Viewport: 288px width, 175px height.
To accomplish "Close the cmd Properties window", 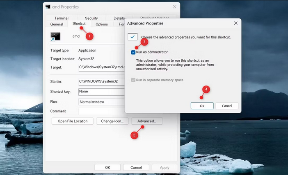I will 174,7.
